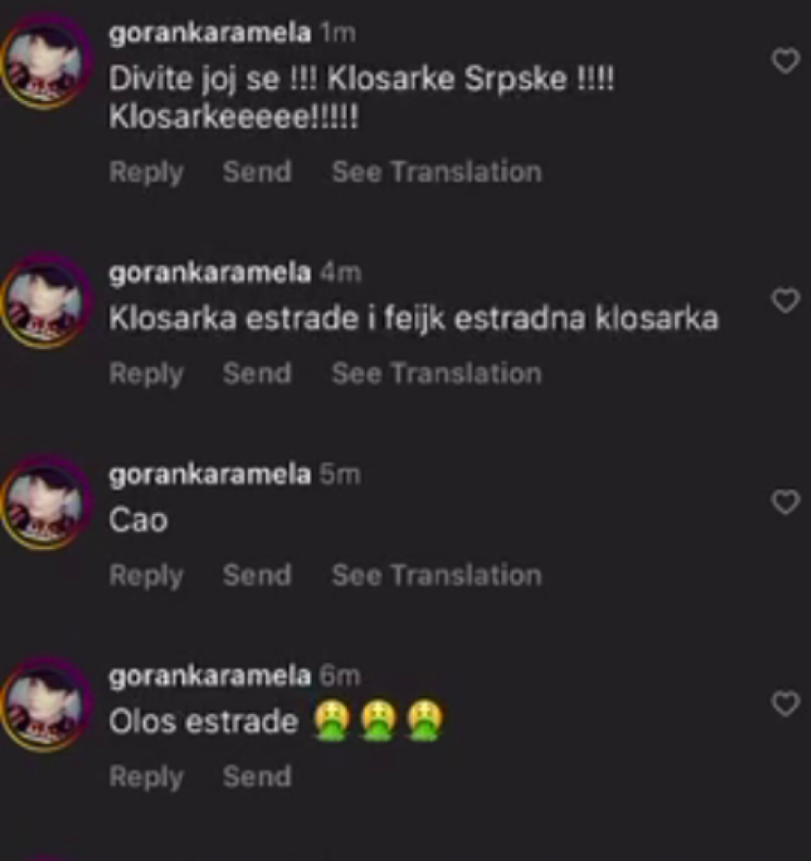
Task: Open profile picture on 4m comment
Action: point(46,301)
